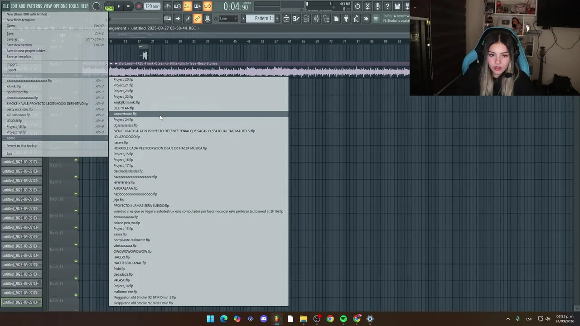580x326 pixels.
Task: Click the question mark help icon
Action: [387, 6]
